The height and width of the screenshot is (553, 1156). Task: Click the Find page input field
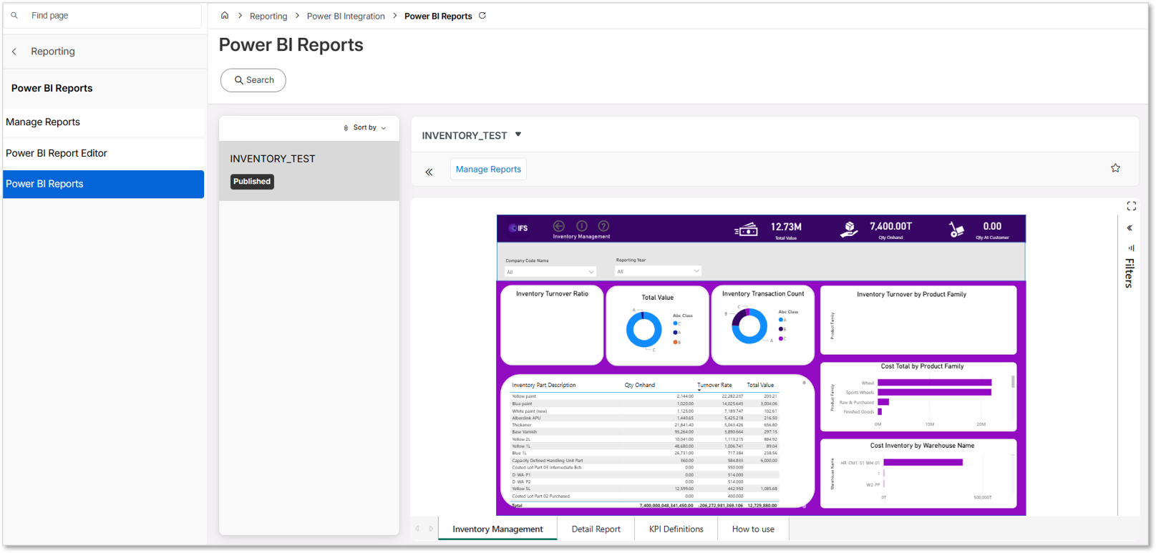pyautogui.click(x=104, y=16)
